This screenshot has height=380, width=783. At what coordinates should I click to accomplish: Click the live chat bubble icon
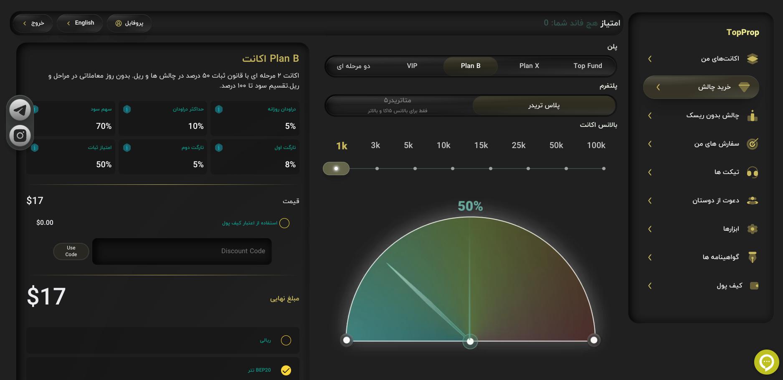click(x=766, y=362)
